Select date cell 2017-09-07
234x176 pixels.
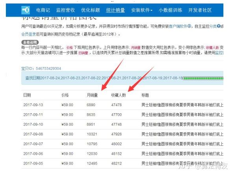33,144
